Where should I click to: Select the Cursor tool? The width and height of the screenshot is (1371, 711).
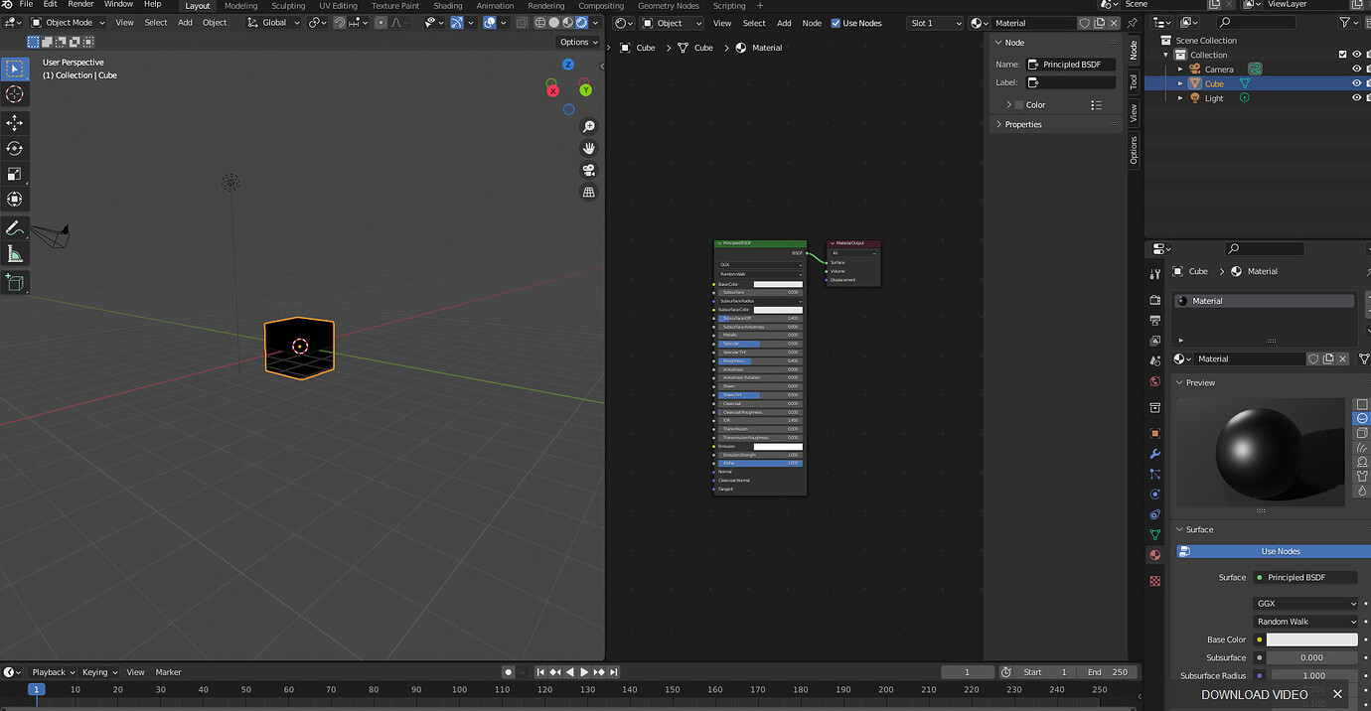pos(14,94)
